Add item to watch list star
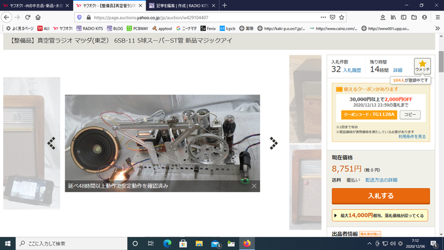This screenshot has height=250, width=444. pos(422,65)
